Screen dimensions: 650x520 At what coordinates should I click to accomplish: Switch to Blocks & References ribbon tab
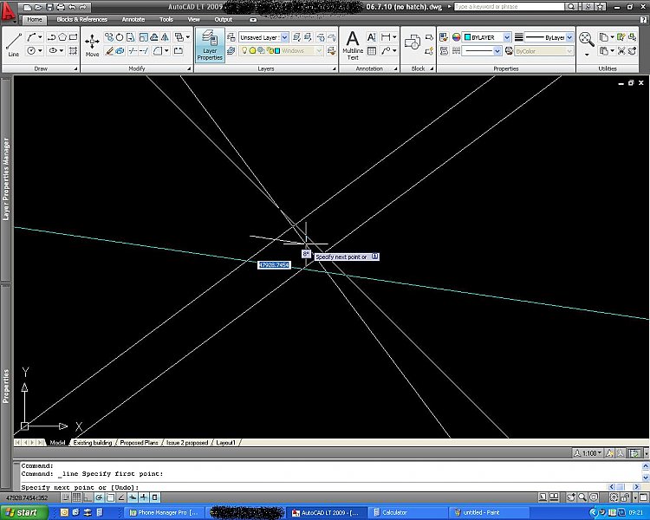[x=81, y=19]
